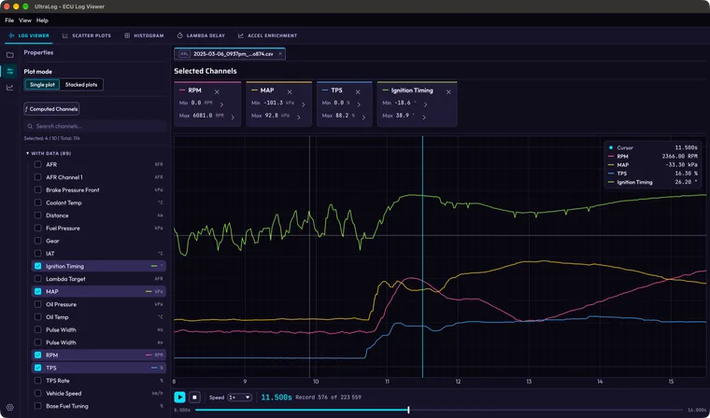This screenshot has height=418, width=710.
Task: Choose Stacked plots mode
Action: (x=81, y=85)
